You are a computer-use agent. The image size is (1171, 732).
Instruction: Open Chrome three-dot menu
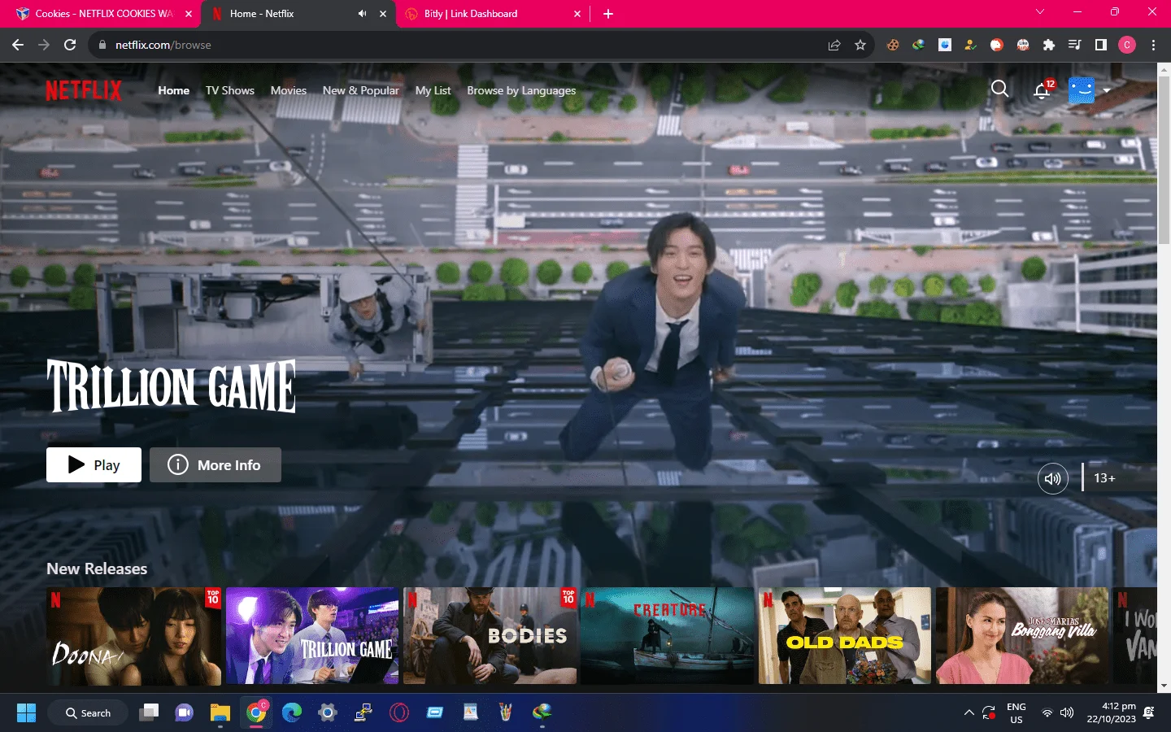1153,45
